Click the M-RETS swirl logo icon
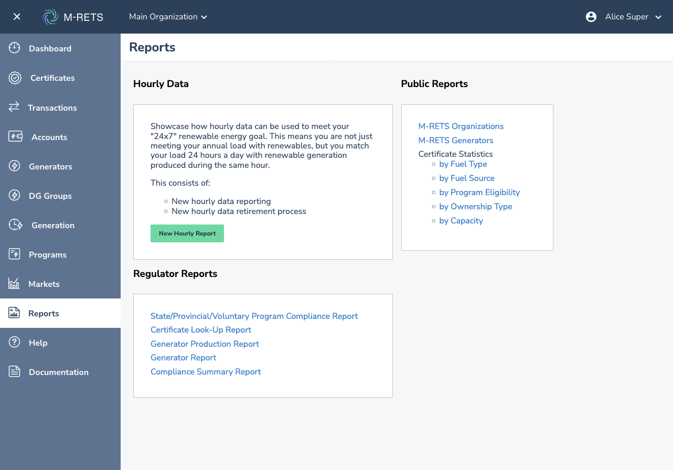Viewport: 673px width, 470px height. [50, 17]
